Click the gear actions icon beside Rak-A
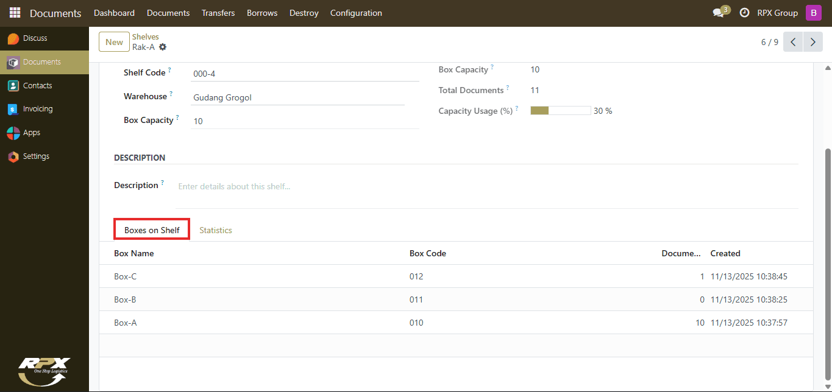This screenshot has height=392, width=832. pyautogui.click(x=163, y=47)
